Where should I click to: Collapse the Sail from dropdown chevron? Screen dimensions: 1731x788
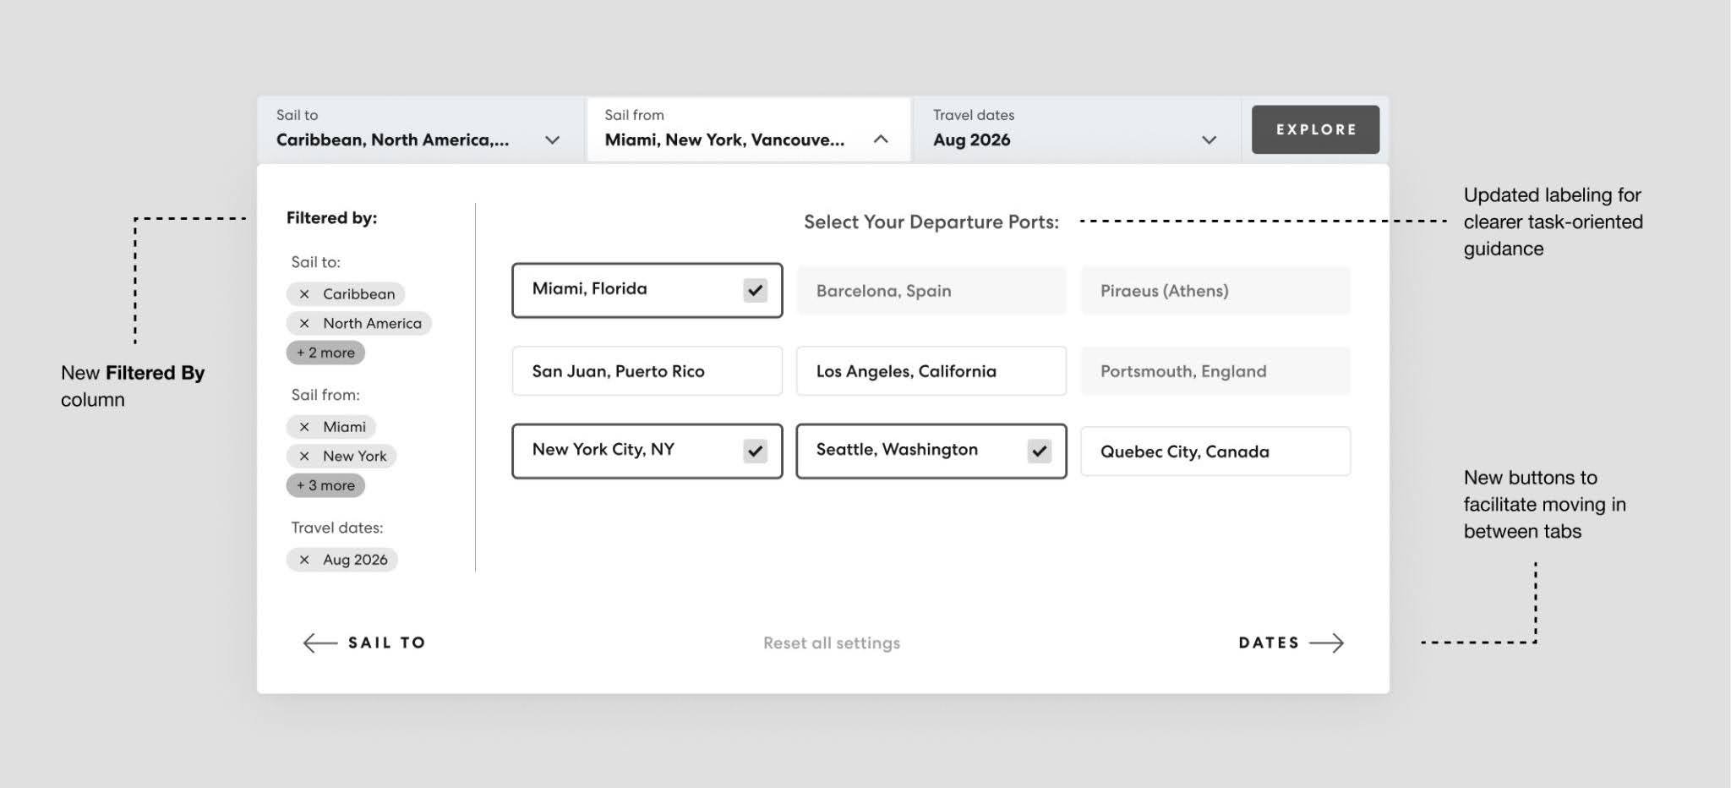[881, 140]
